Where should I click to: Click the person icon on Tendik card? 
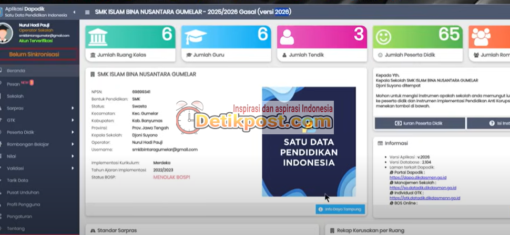coord(287,37)
